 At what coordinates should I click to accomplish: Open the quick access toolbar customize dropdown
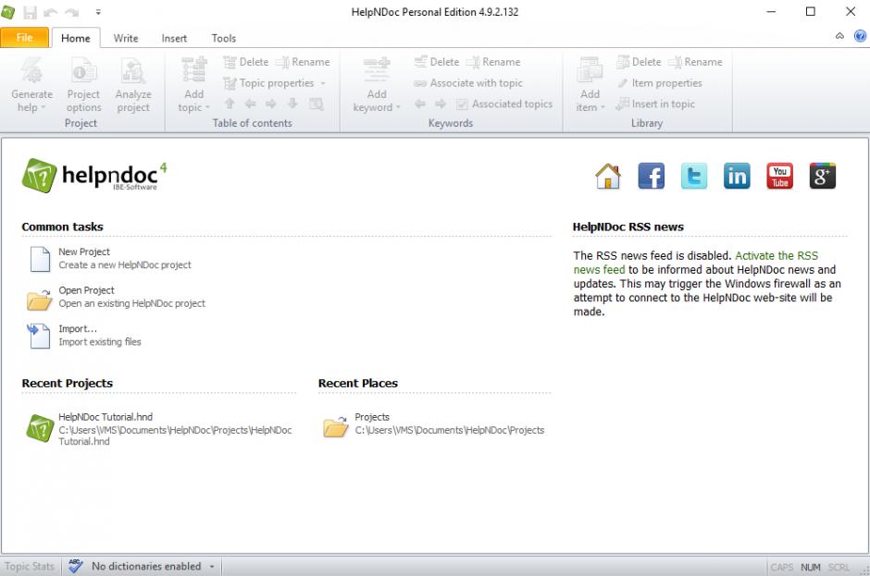(98, 12)
